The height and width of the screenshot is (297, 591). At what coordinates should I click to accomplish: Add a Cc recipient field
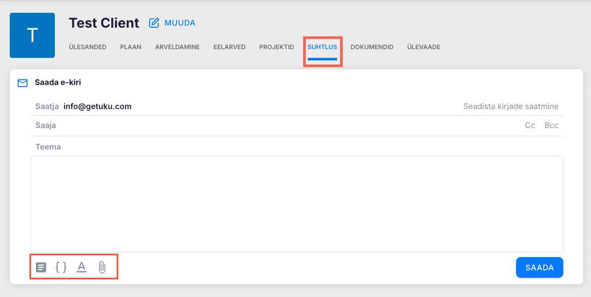pyautogui.click(x=530, y=125)
